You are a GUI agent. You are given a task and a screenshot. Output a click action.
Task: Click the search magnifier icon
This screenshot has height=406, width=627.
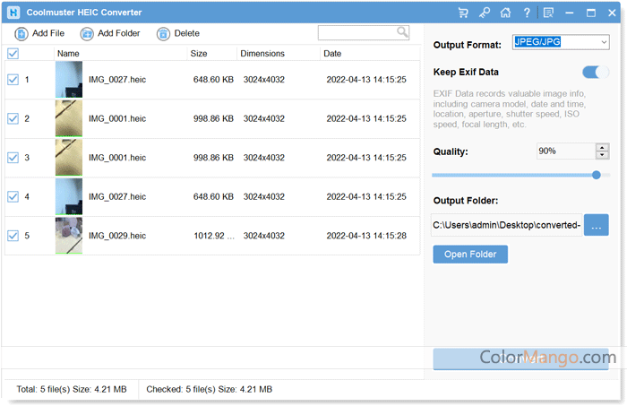click(x=402, y=31)
